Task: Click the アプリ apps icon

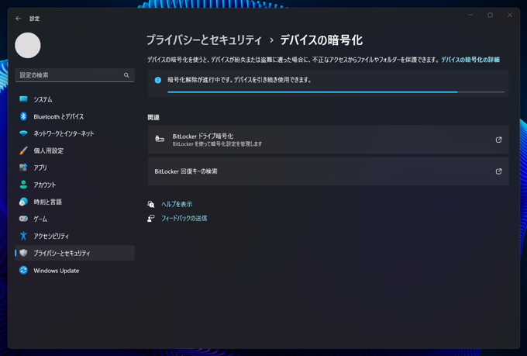Action: point(23,168)
